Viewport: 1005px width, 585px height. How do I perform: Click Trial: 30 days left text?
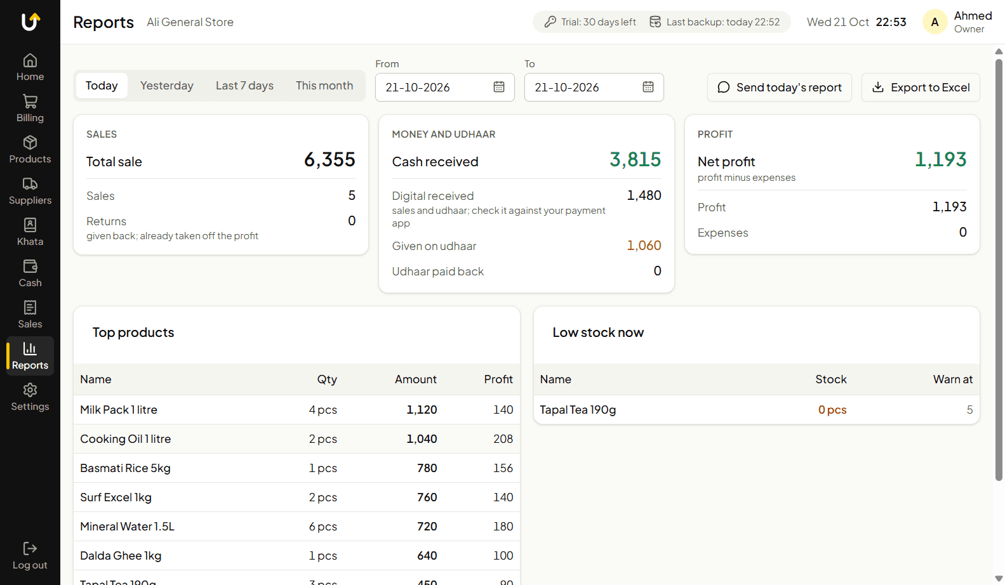coord(599,22)
